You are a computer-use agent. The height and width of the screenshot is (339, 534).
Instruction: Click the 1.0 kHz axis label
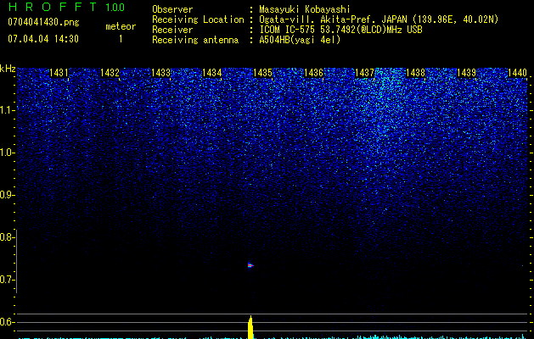tap(7, 153)
